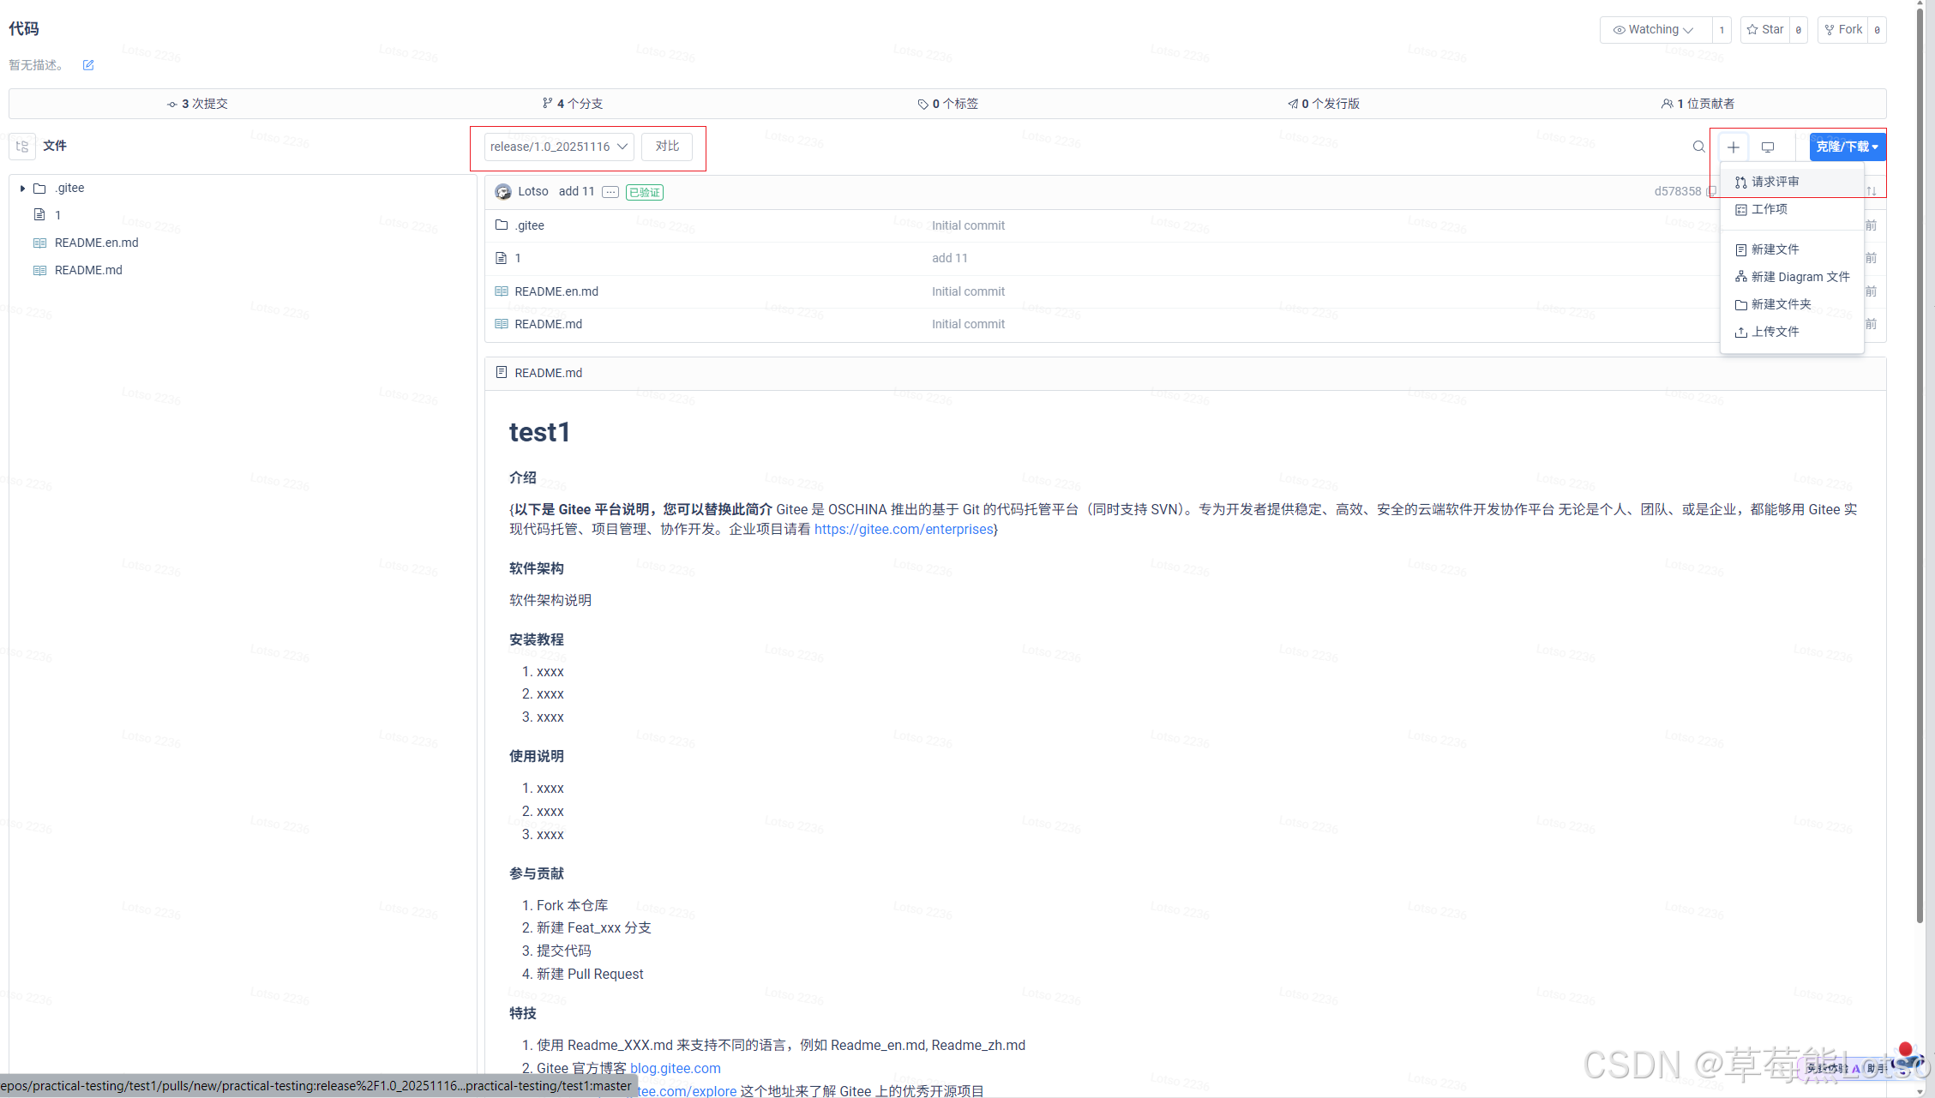
Task: Select 新建 Diagram 文件 menu item
Action: click(x=1800, y=277)
